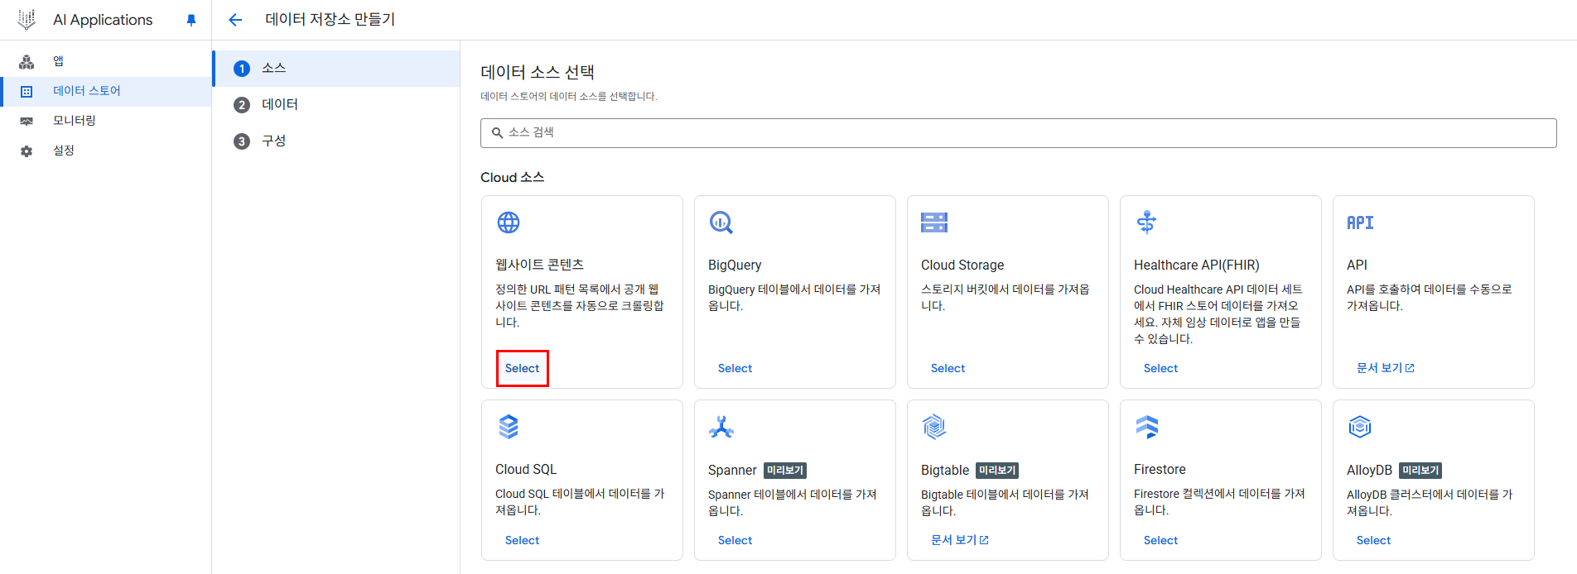Click the AI Applications logo icon
This screenshot has height=574, width=1577.
point(27,20)
